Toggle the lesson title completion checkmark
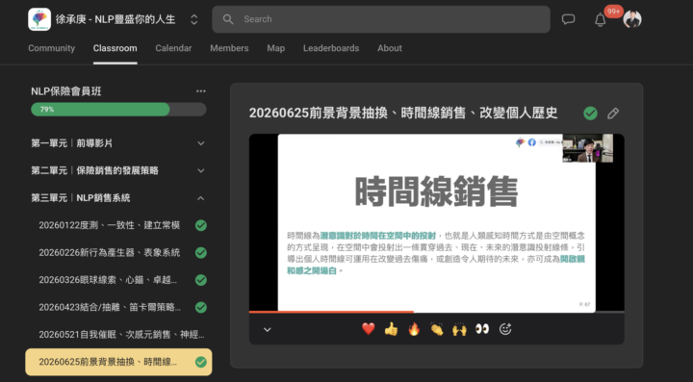This screenshot has height=382, width=693. 590,114
